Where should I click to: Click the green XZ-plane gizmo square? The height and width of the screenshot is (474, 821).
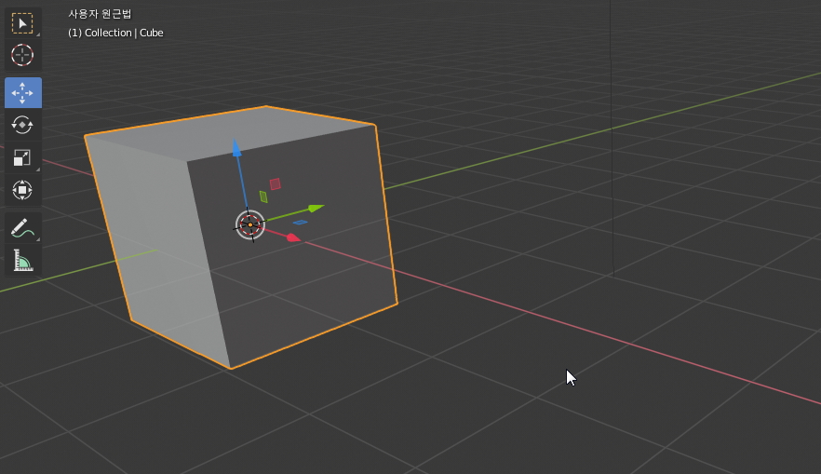[x=263, y=196]
